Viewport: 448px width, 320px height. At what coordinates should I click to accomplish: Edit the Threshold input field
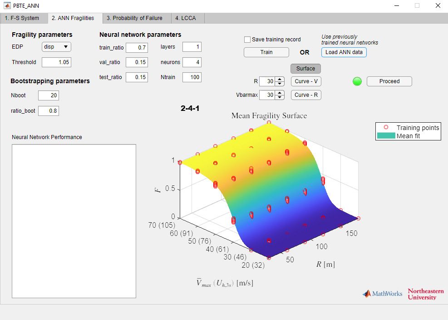(x=56, y=62)
